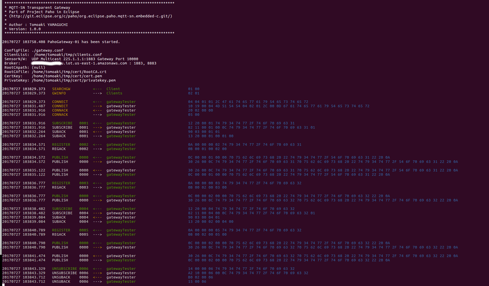Click the yellow CONNACK left-arrow line
The height and width of the screenshot is (286, 489).
click(60, 110)
